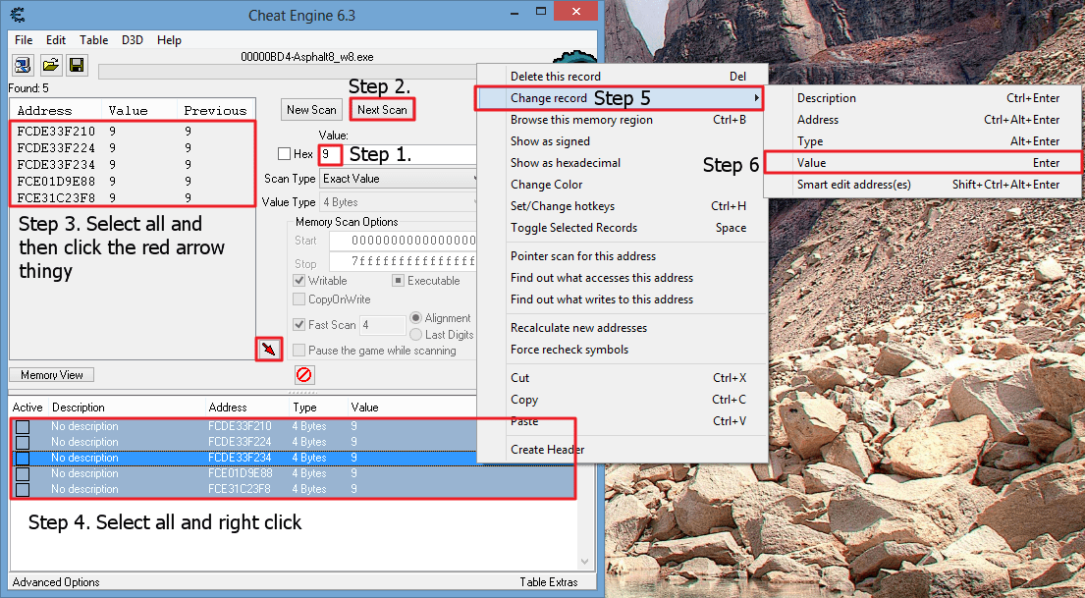Click the Previous column header

pos(215,110)
